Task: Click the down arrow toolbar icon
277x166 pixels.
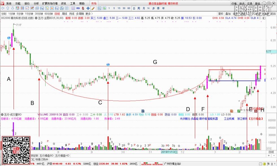Action: click(12, 8)
